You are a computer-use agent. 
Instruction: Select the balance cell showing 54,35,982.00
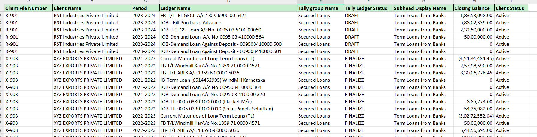(x=478, y=109)
